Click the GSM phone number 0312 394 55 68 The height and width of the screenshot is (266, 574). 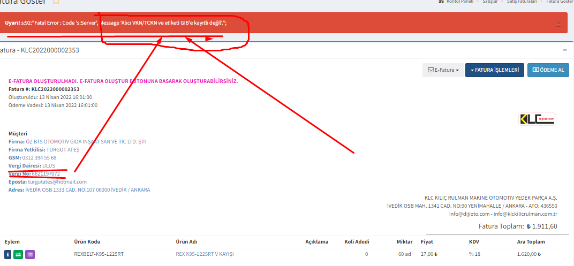coord(40,158)
